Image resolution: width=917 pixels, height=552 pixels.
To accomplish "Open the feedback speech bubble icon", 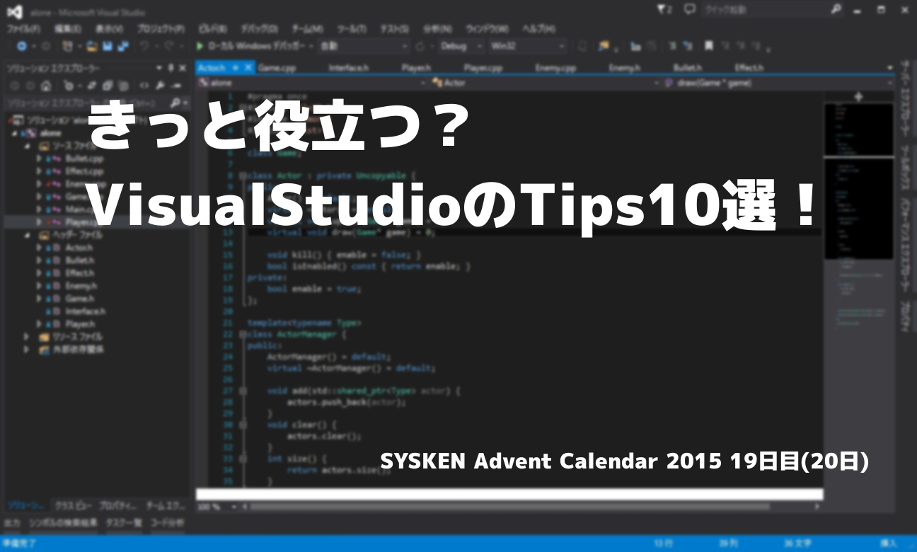I will pyautogui.click(x=690, y=10).
